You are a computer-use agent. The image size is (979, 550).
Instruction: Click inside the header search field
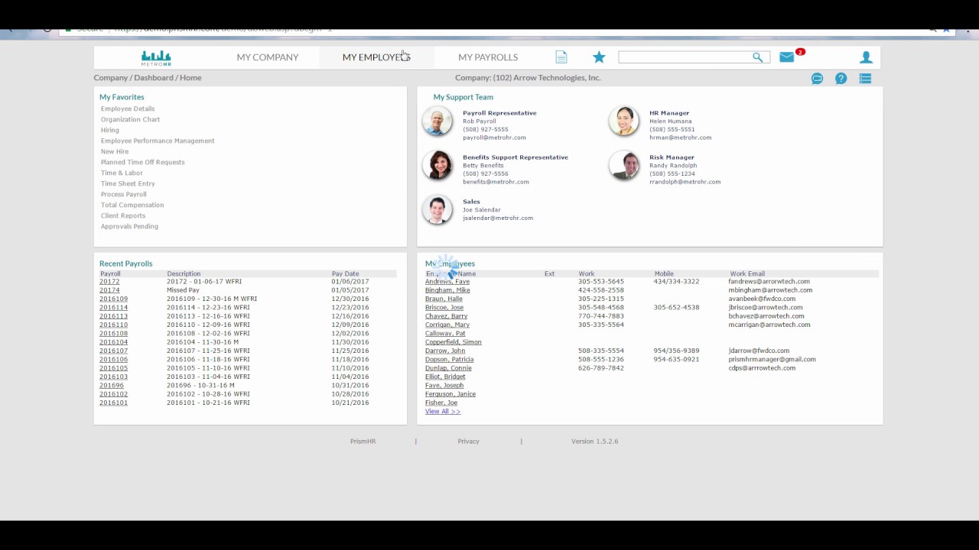click(x=685, y=57)
